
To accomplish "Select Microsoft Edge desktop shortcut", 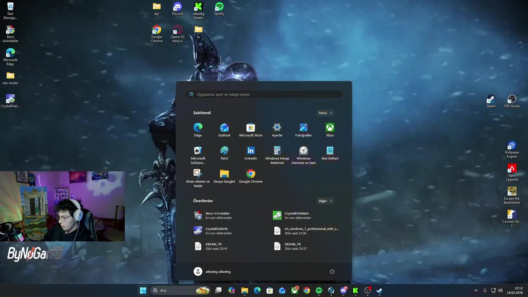I will [x=10, y=57].
